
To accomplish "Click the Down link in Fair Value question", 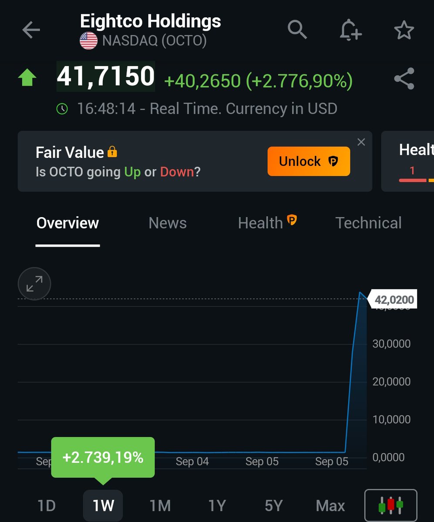I will [177, 172].
